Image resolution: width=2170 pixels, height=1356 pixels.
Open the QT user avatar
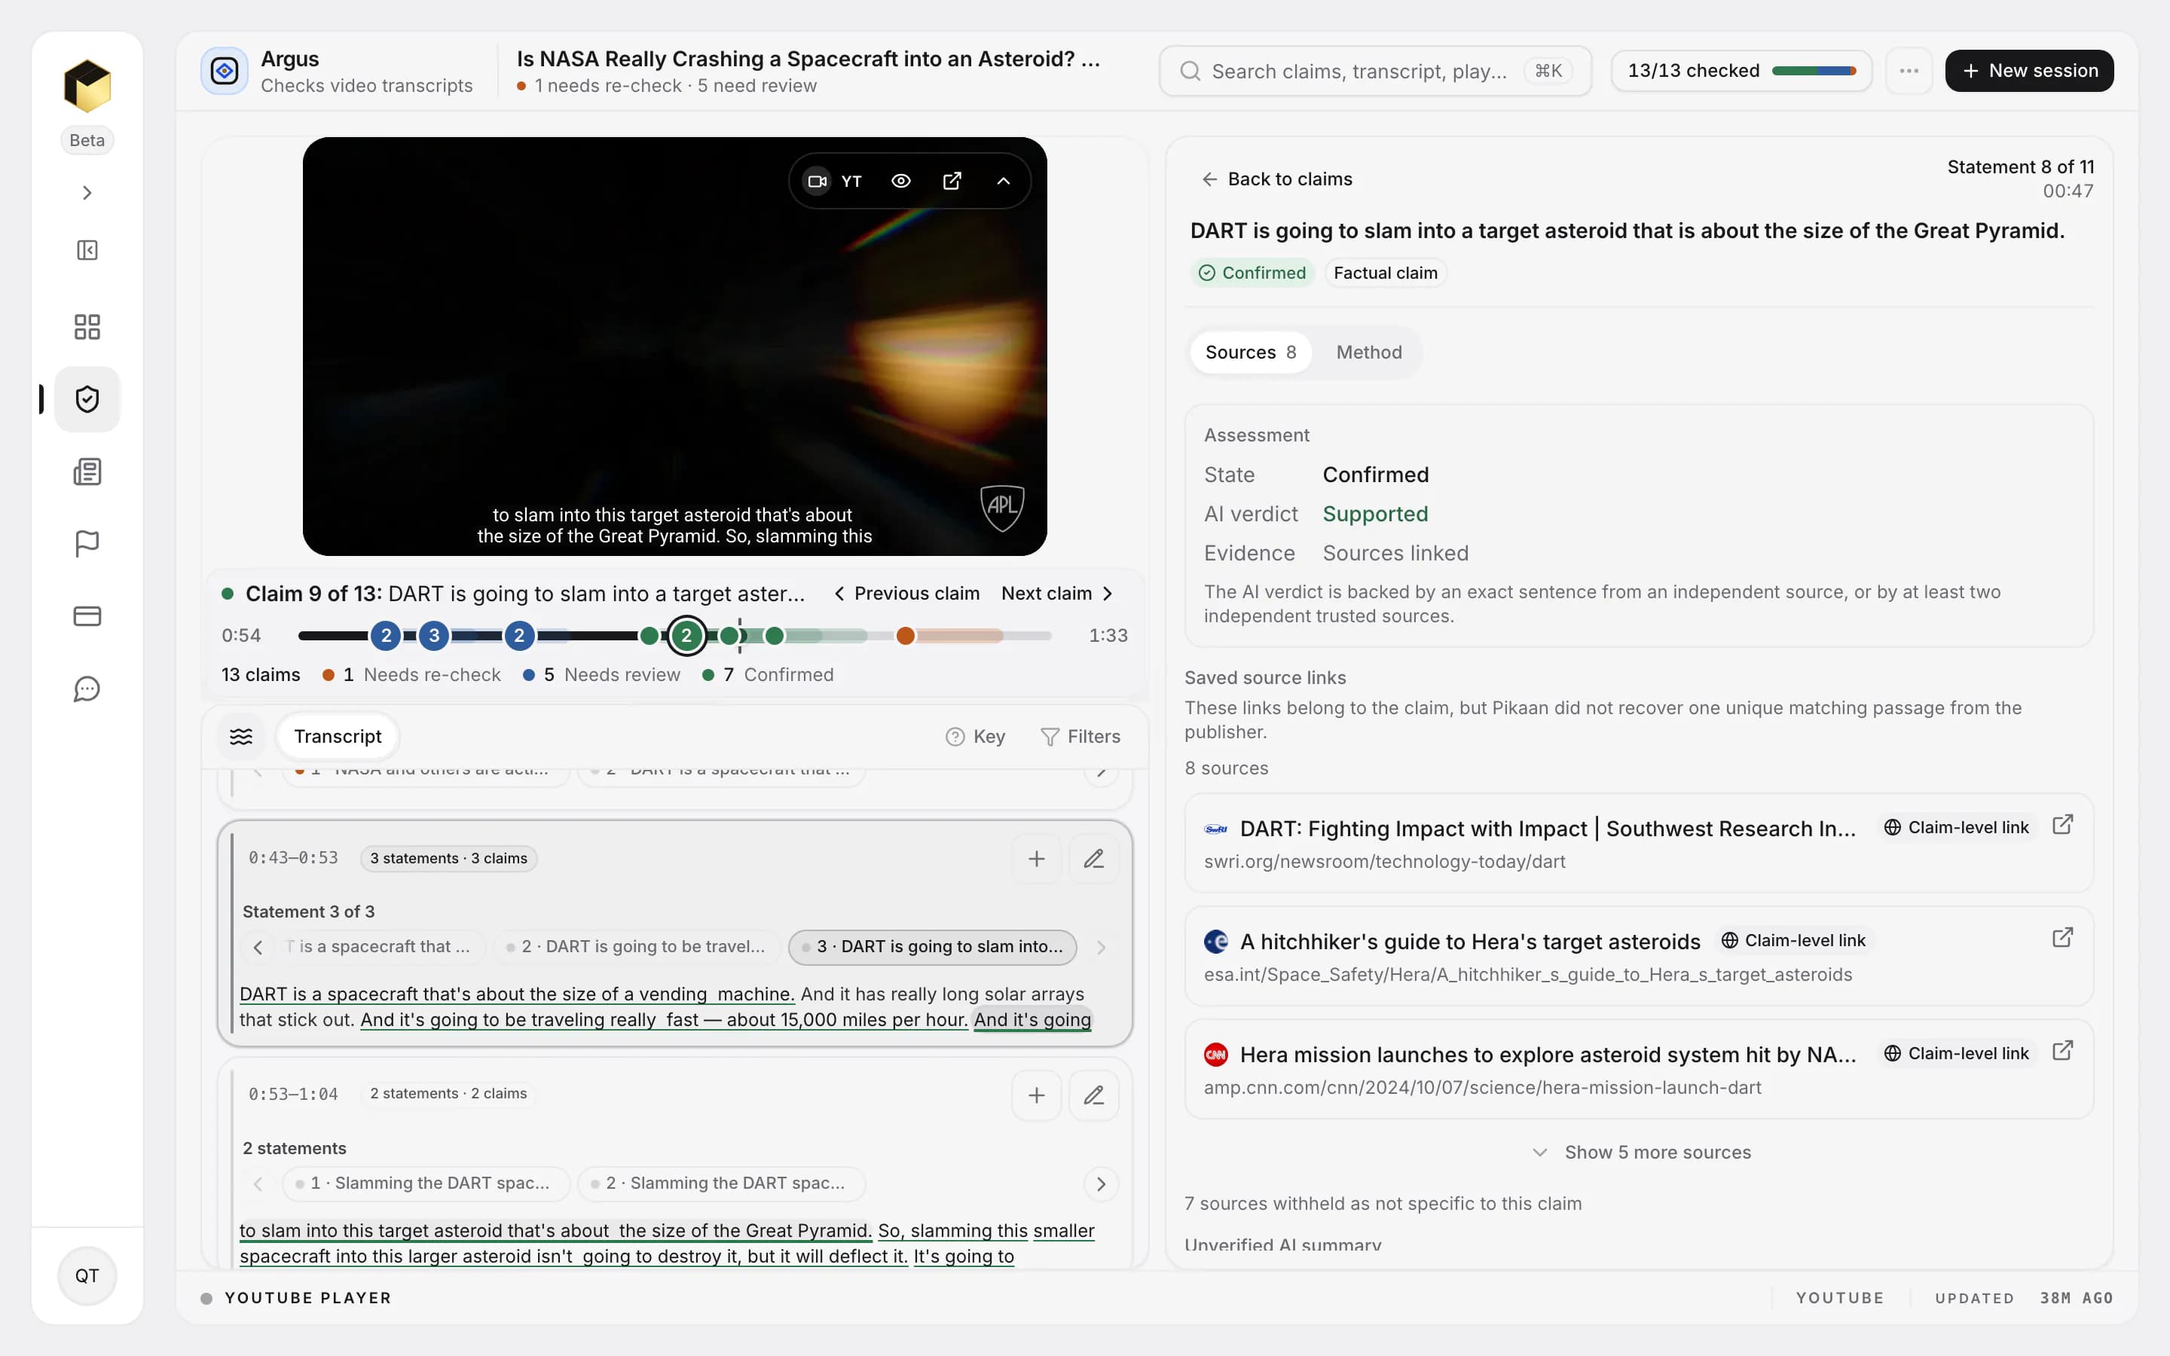point(87,1275)
